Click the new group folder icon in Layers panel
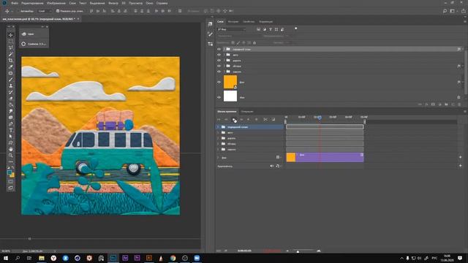This screenshot has width=468, height=263. (446, 104)
